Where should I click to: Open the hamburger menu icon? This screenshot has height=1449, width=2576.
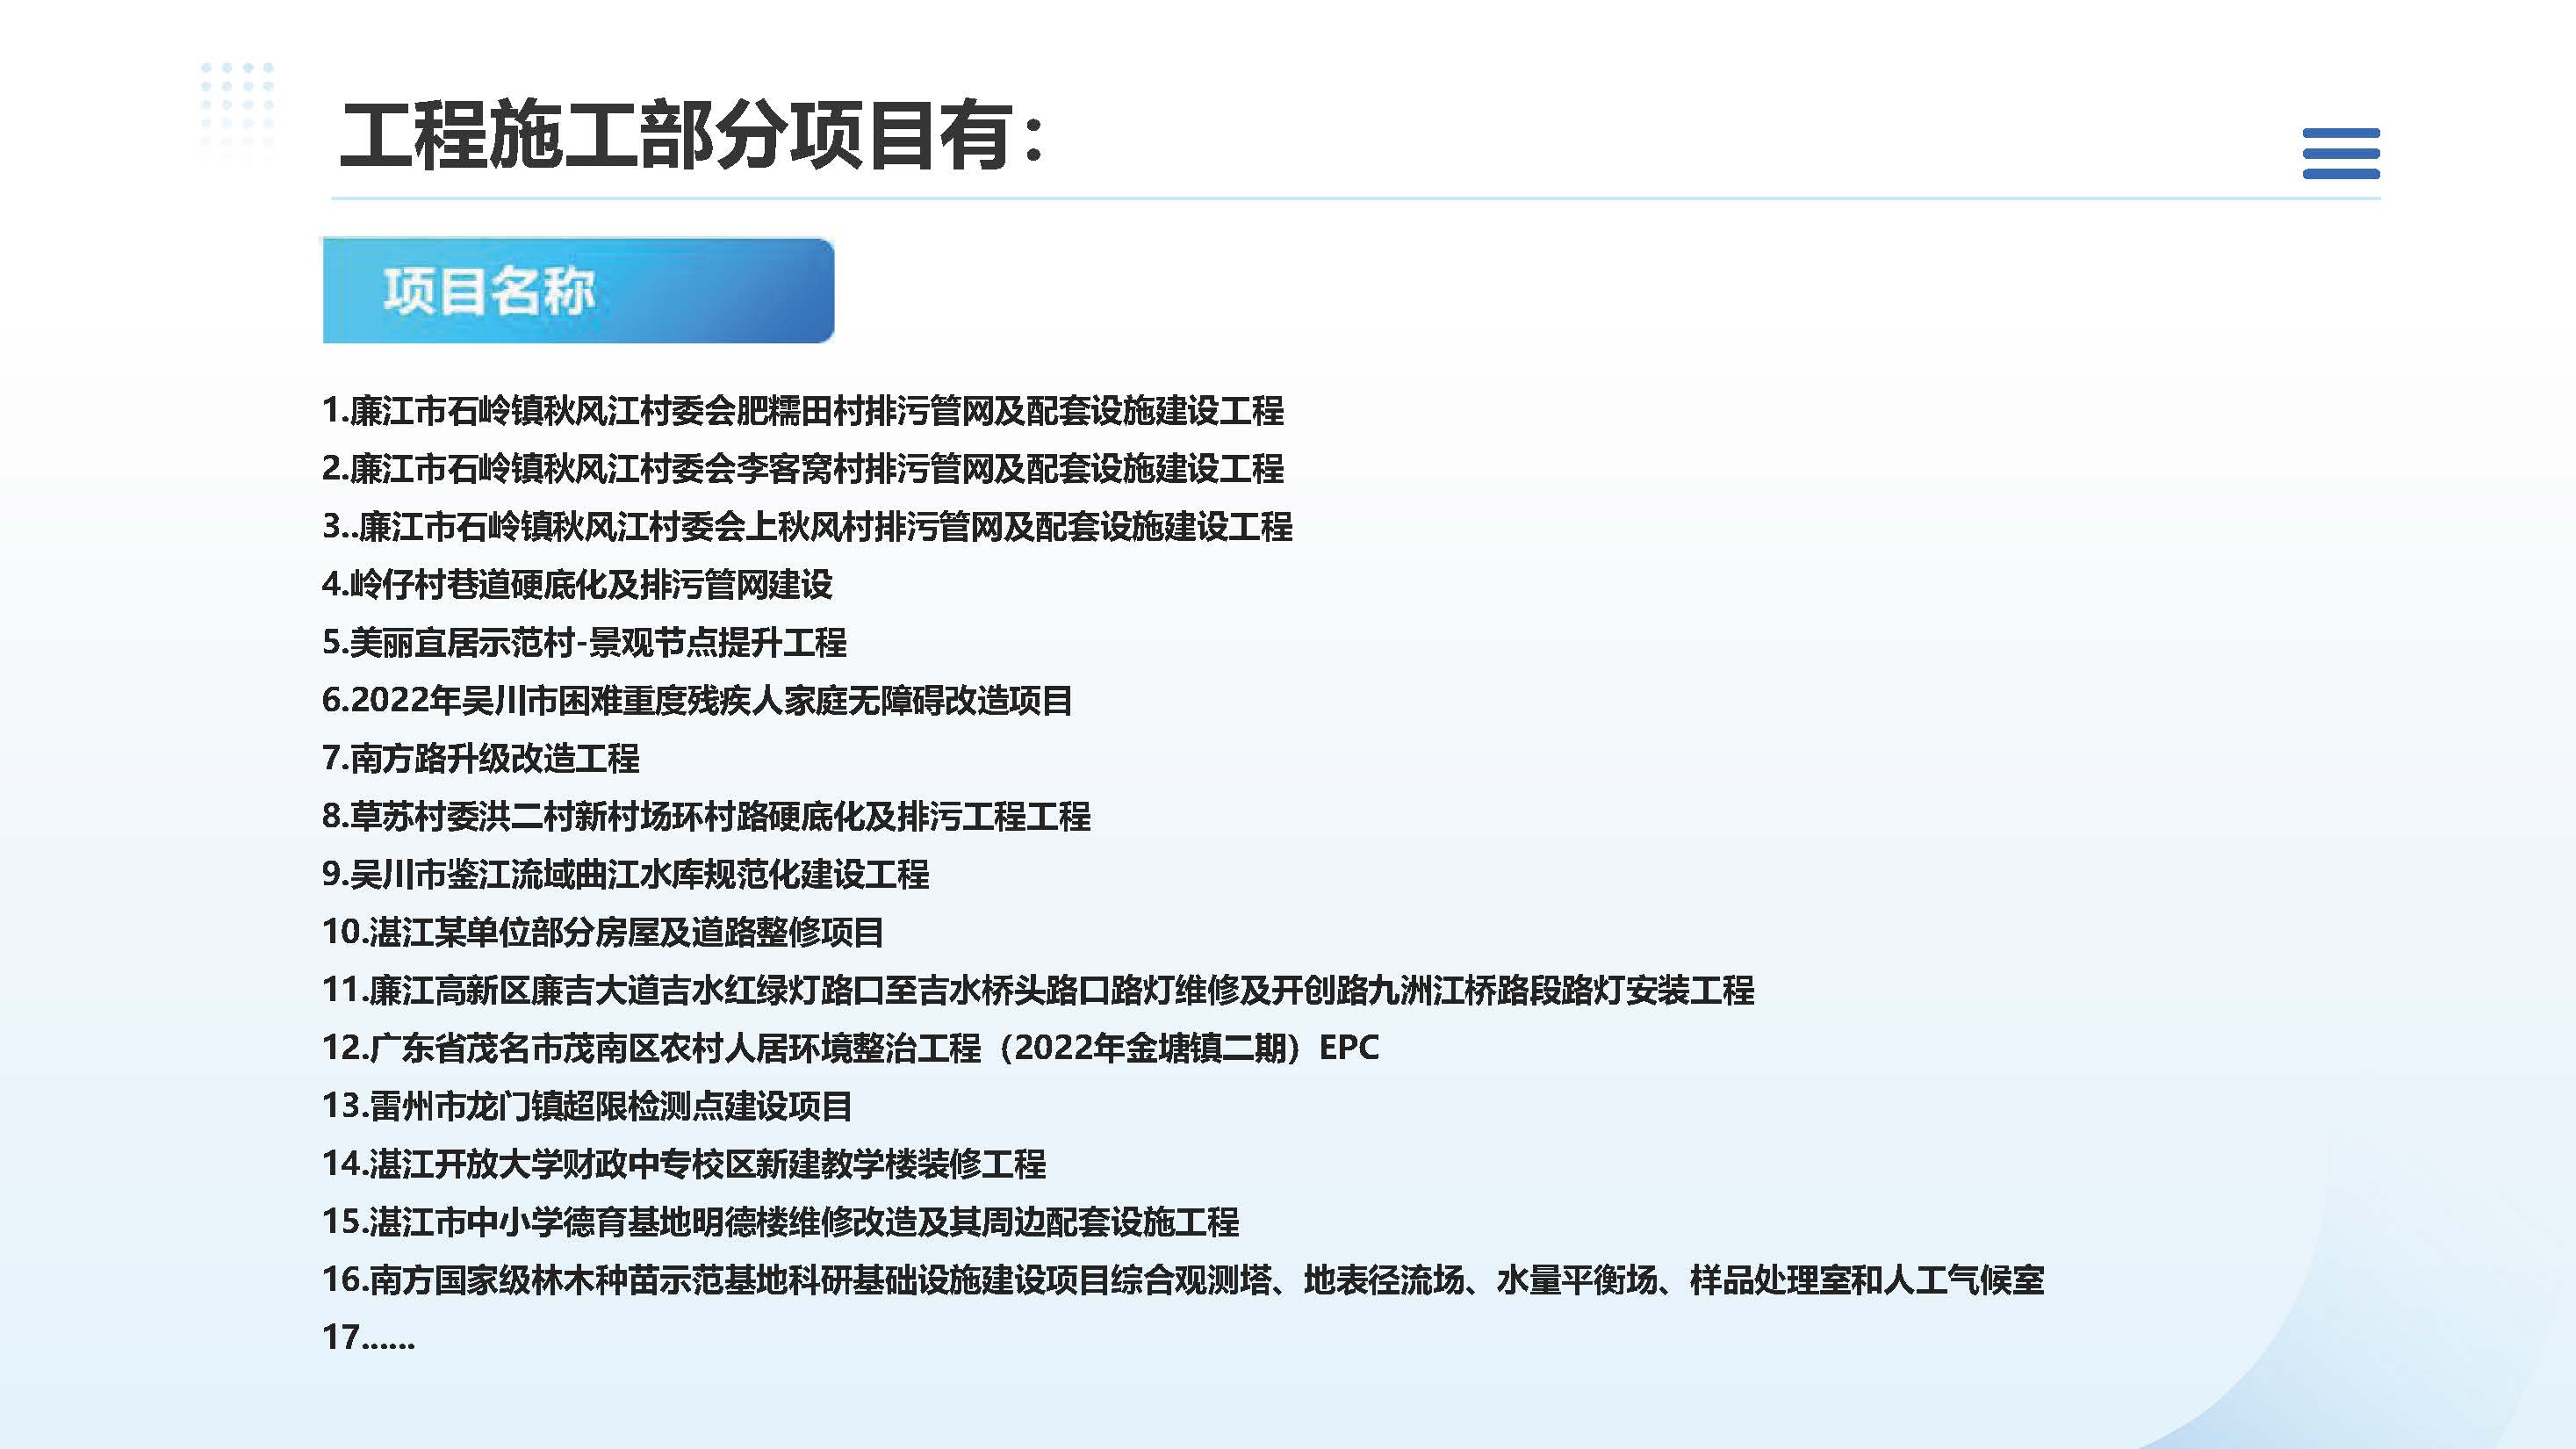click(2340, 153)
